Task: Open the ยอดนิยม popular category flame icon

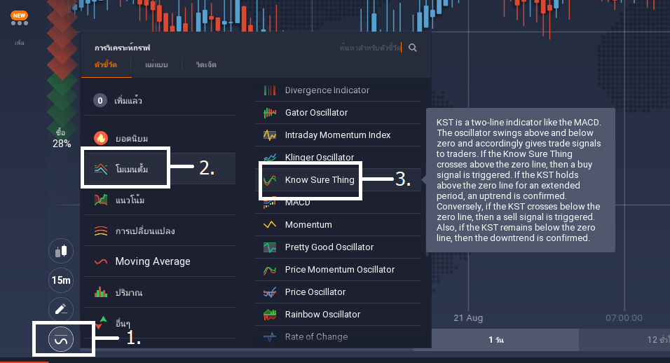Action: [101, 138]
